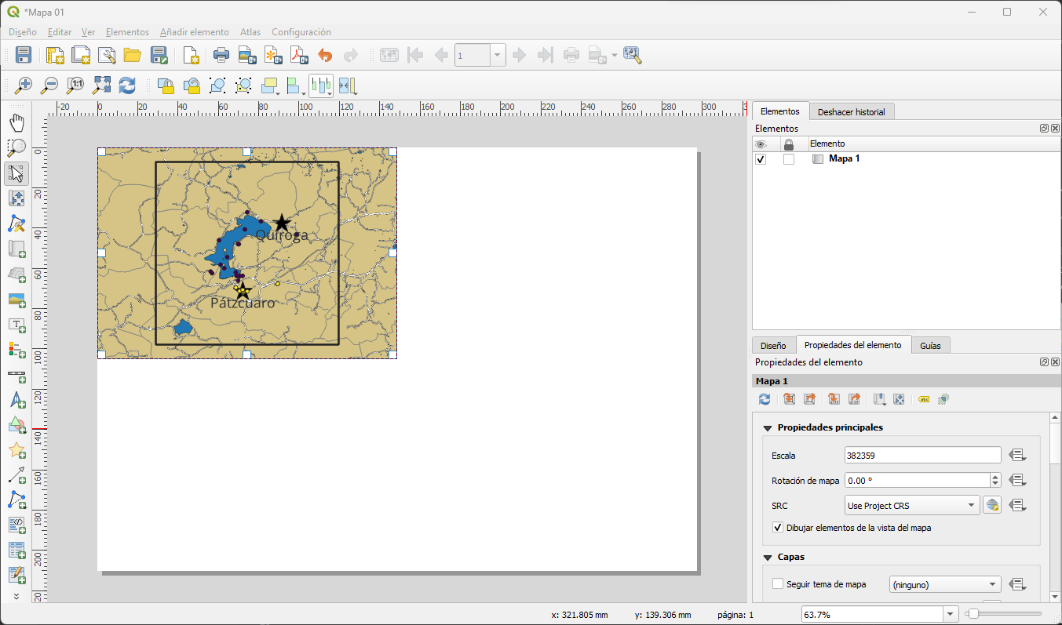Screen dimensions: 1062x625
Task: Export the layout as SVG
Action: tap(273, 55)
